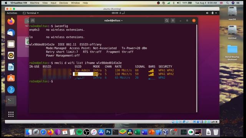Open DaVinci Resolve in the macOS dock
Image resolution: width=246 pixels, height=138 pixels.
pyautogui.click(x=130, y=132)
